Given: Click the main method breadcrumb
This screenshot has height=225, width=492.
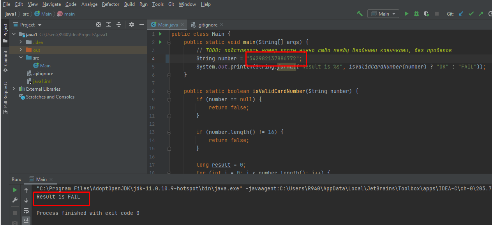Looking at the screenshot, I should pos(66,14).
